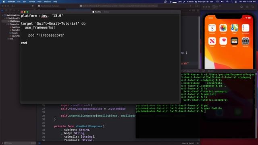
Task: Click the Podfile document icon in title bar
Action: click(x=93, y=12)
